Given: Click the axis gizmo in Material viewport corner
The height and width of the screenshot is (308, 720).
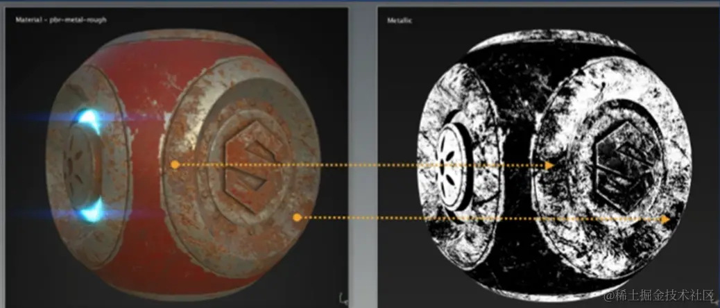Looking at the screenshot, I should coord(343,298).
